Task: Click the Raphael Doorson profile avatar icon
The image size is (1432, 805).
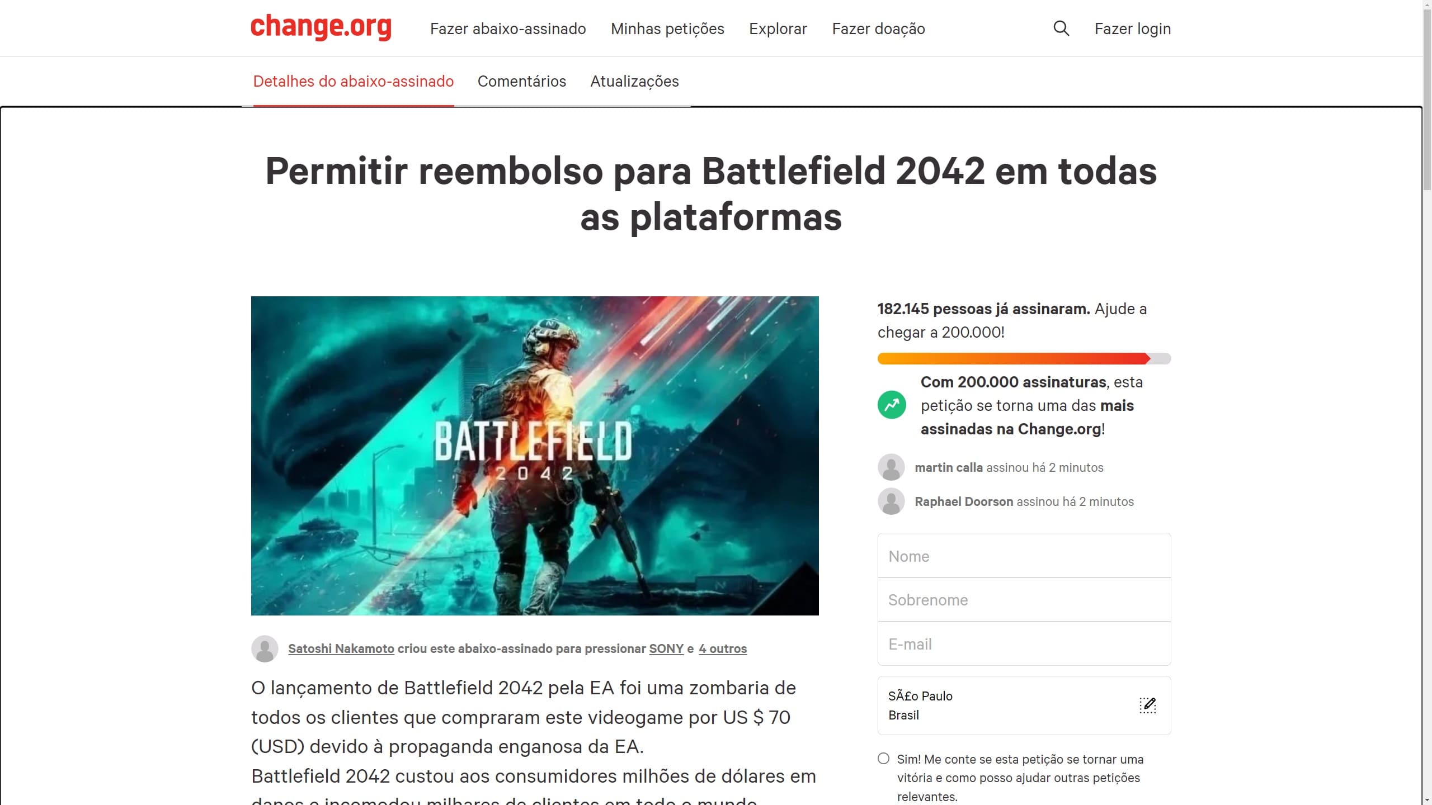Action: point(891,501)
